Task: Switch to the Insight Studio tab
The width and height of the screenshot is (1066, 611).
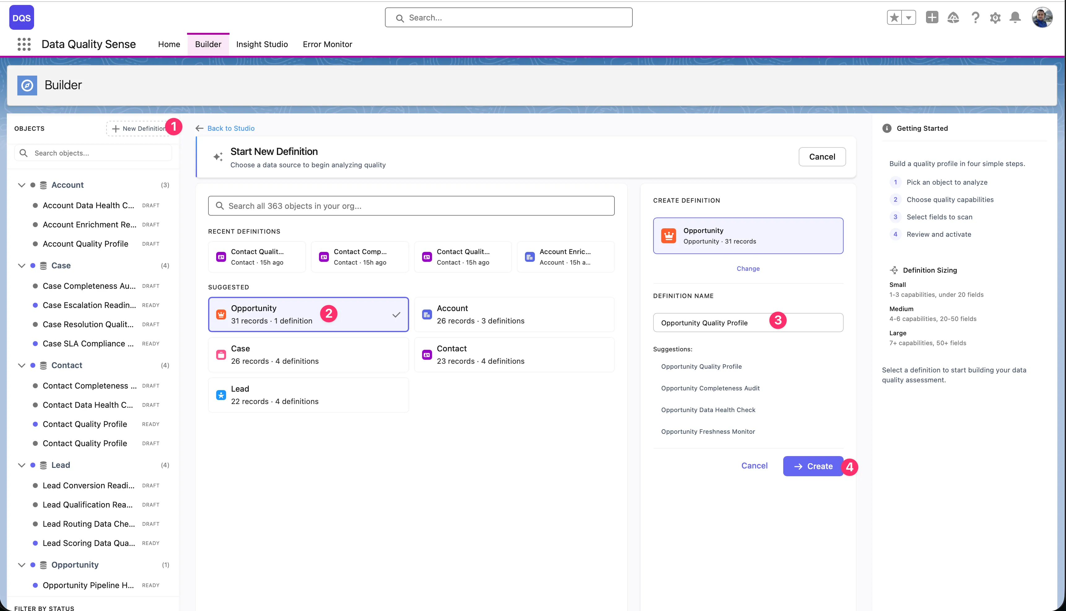Action: tap(262, 44)
